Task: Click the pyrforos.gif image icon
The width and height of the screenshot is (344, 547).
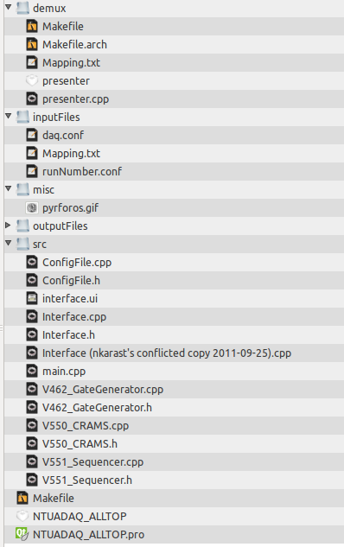Action: click(32, 207)
